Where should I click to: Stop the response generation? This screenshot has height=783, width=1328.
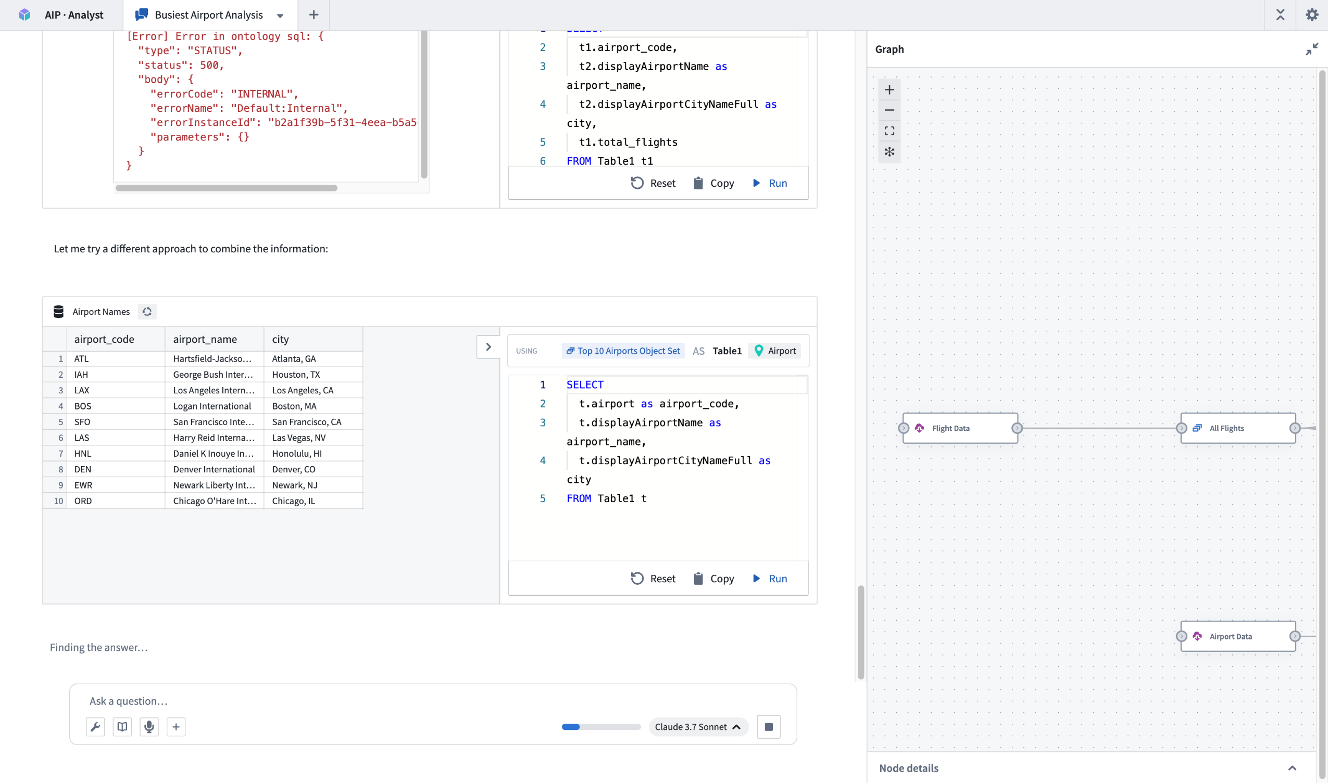click(x=768, y=726)
